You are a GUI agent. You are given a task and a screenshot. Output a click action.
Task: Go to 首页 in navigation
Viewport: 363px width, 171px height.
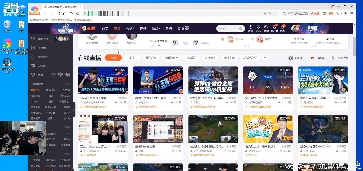(105, 29)
